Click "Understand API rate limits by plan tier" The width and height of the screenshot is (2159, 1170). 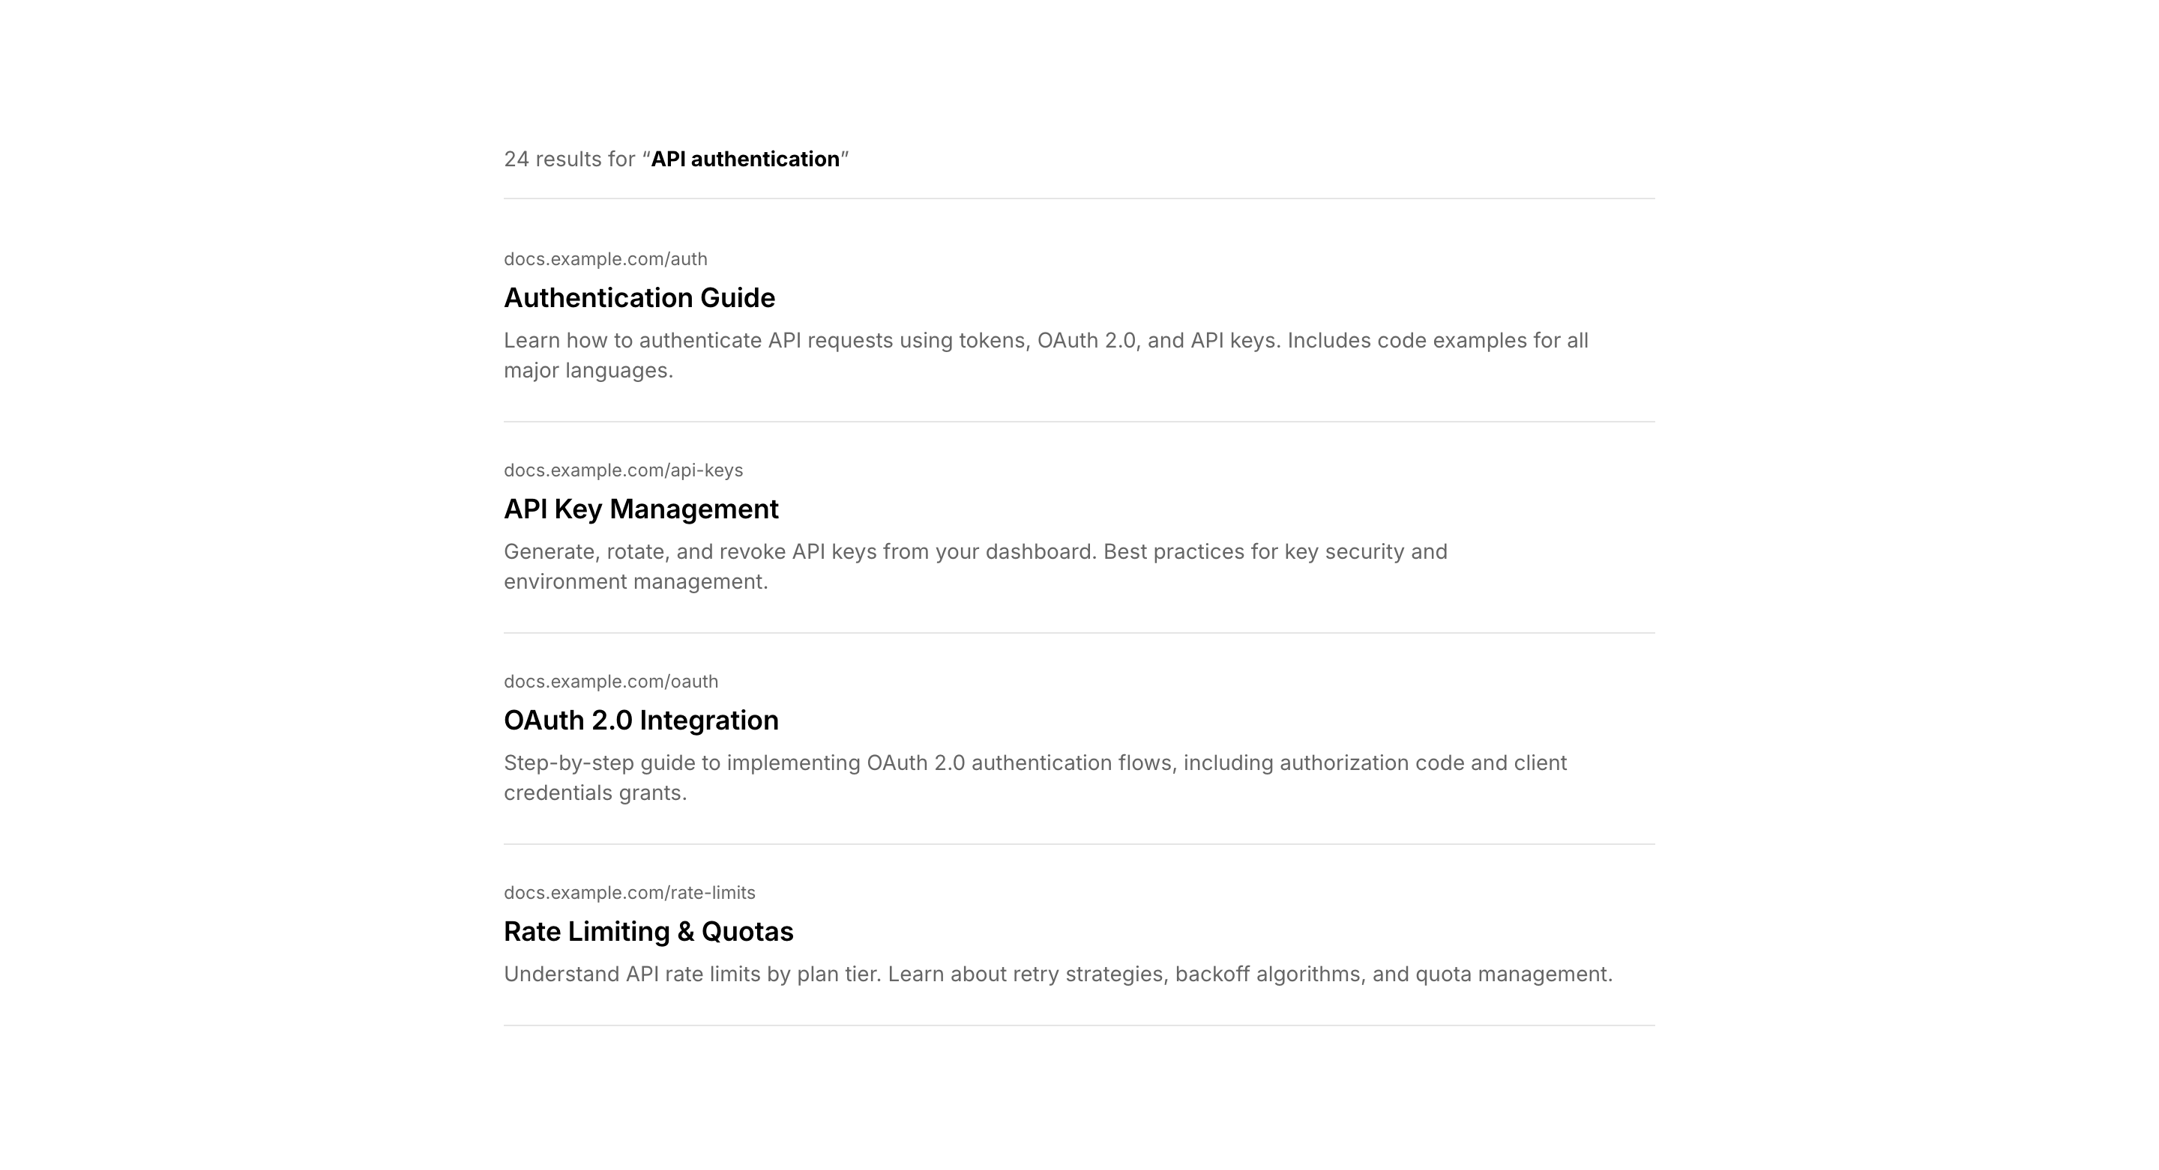tap(690, 974)
